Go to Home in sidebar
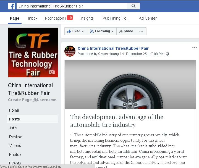This screenshot has height=168, width=199. click(14, 110)
